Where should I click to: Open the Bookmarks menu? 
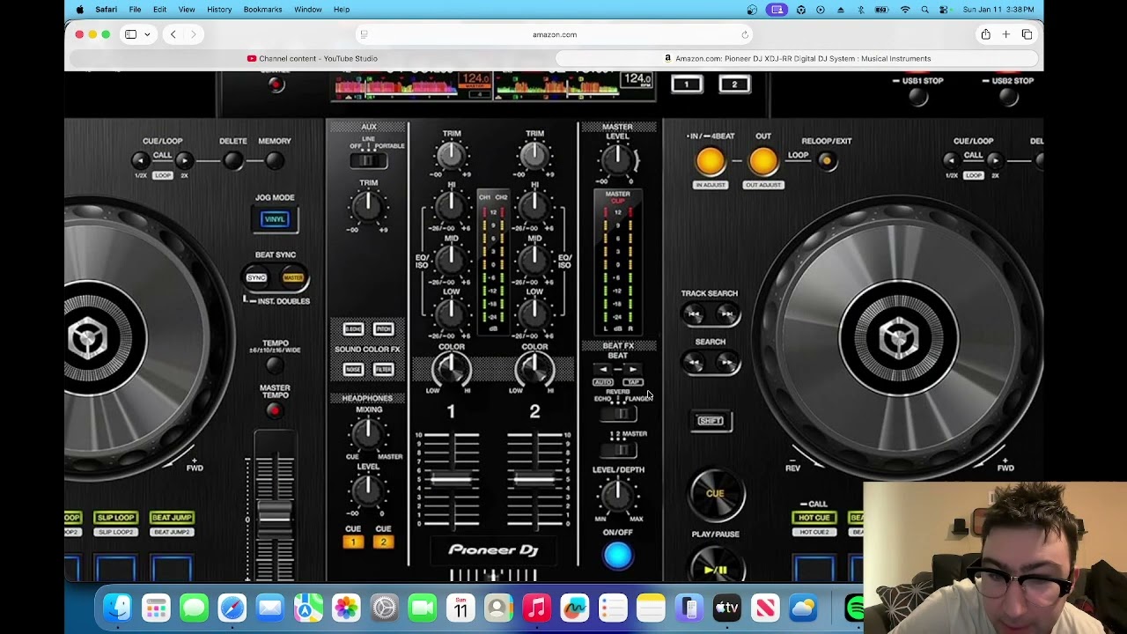tap(262, 10)
